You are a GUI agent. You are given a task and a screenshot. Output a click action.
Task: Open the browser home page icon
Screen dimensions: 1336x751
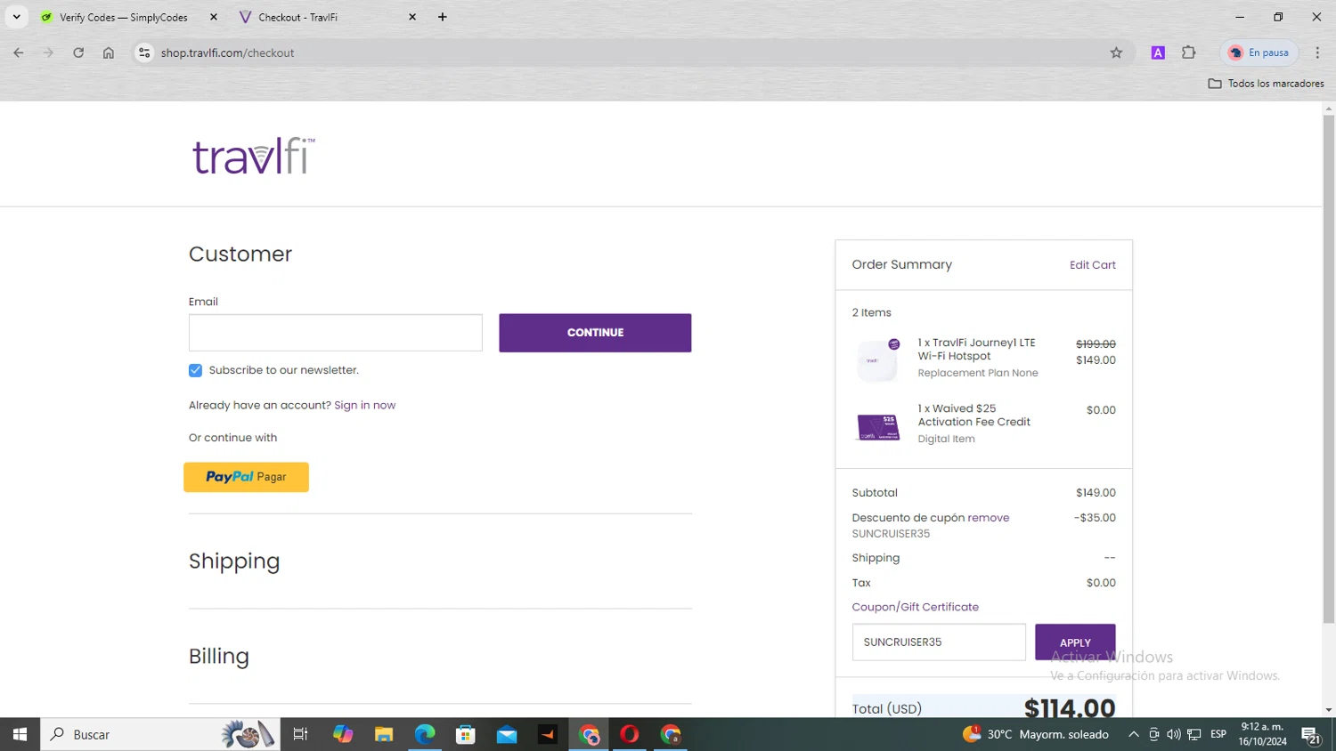coord(109,52)
